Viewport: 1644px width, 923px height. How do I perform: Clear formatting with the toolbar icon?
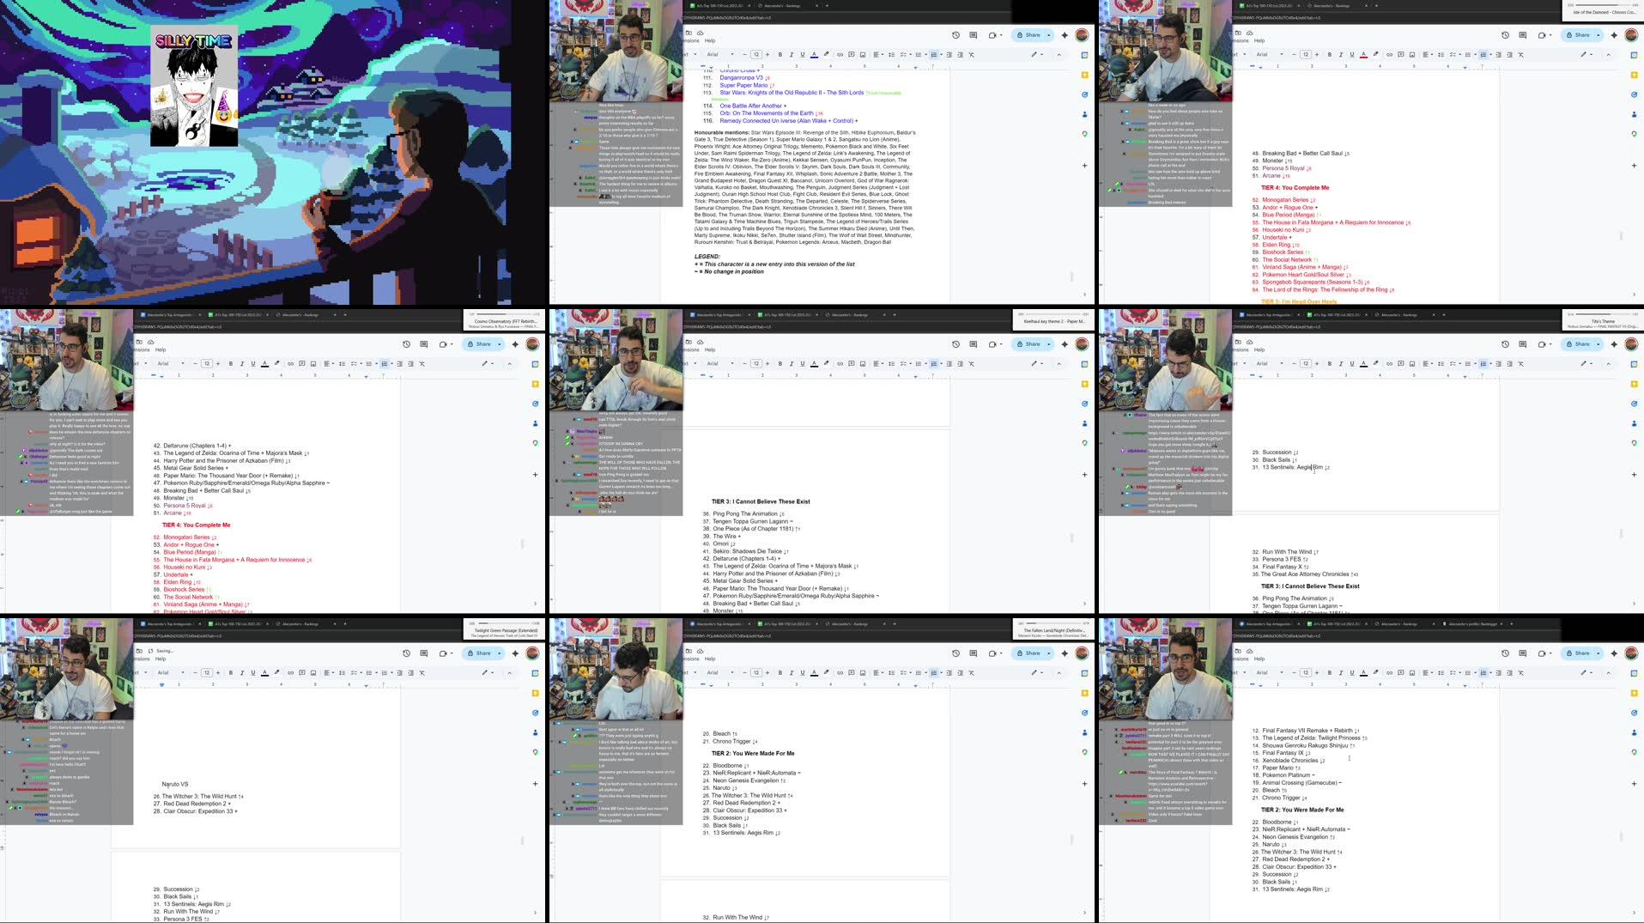[972, 53]
